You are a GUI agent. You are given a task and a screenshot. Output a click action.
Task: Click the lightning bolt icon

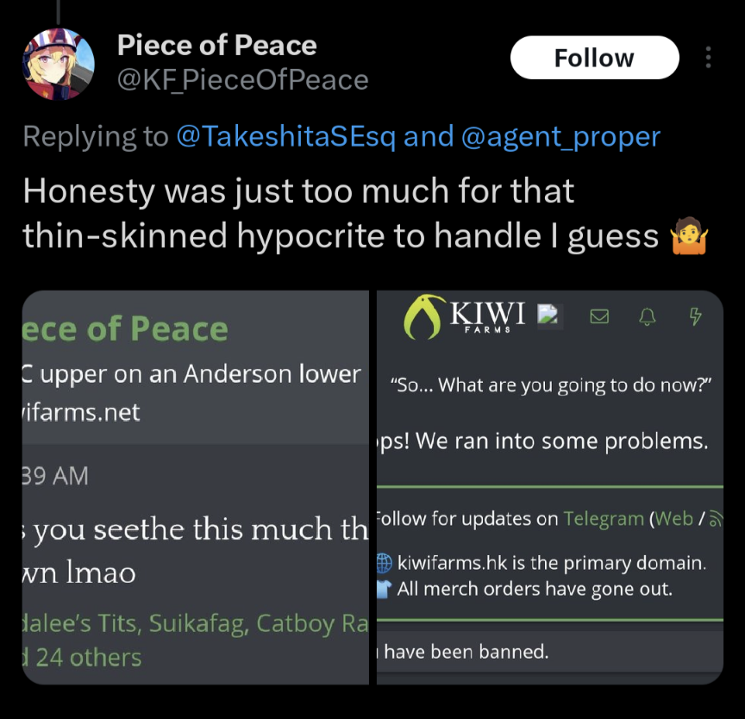pos(695,316)
